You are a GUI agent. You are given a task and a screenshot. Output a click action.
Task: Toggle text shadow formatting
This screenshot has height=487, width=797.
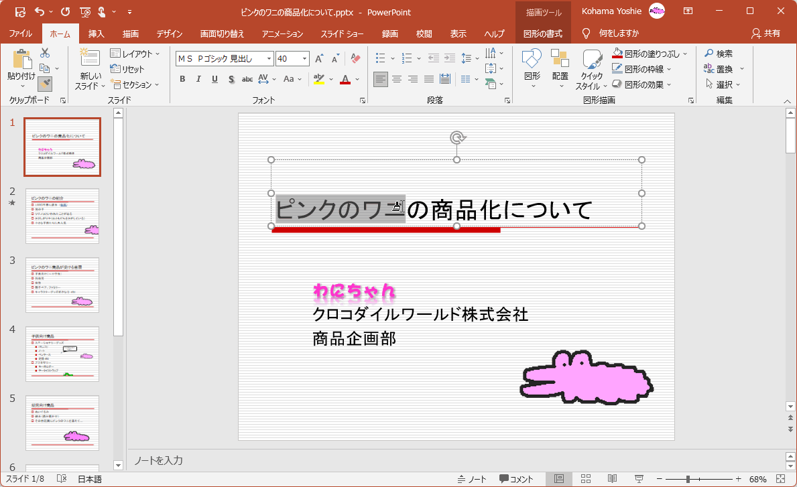[231, 80]
